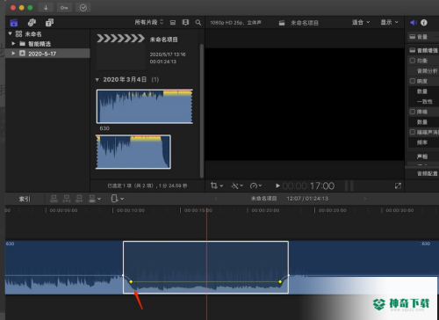Open the crop/transform tool dropdown
The image size is (439, 320).
pos(217,185)
